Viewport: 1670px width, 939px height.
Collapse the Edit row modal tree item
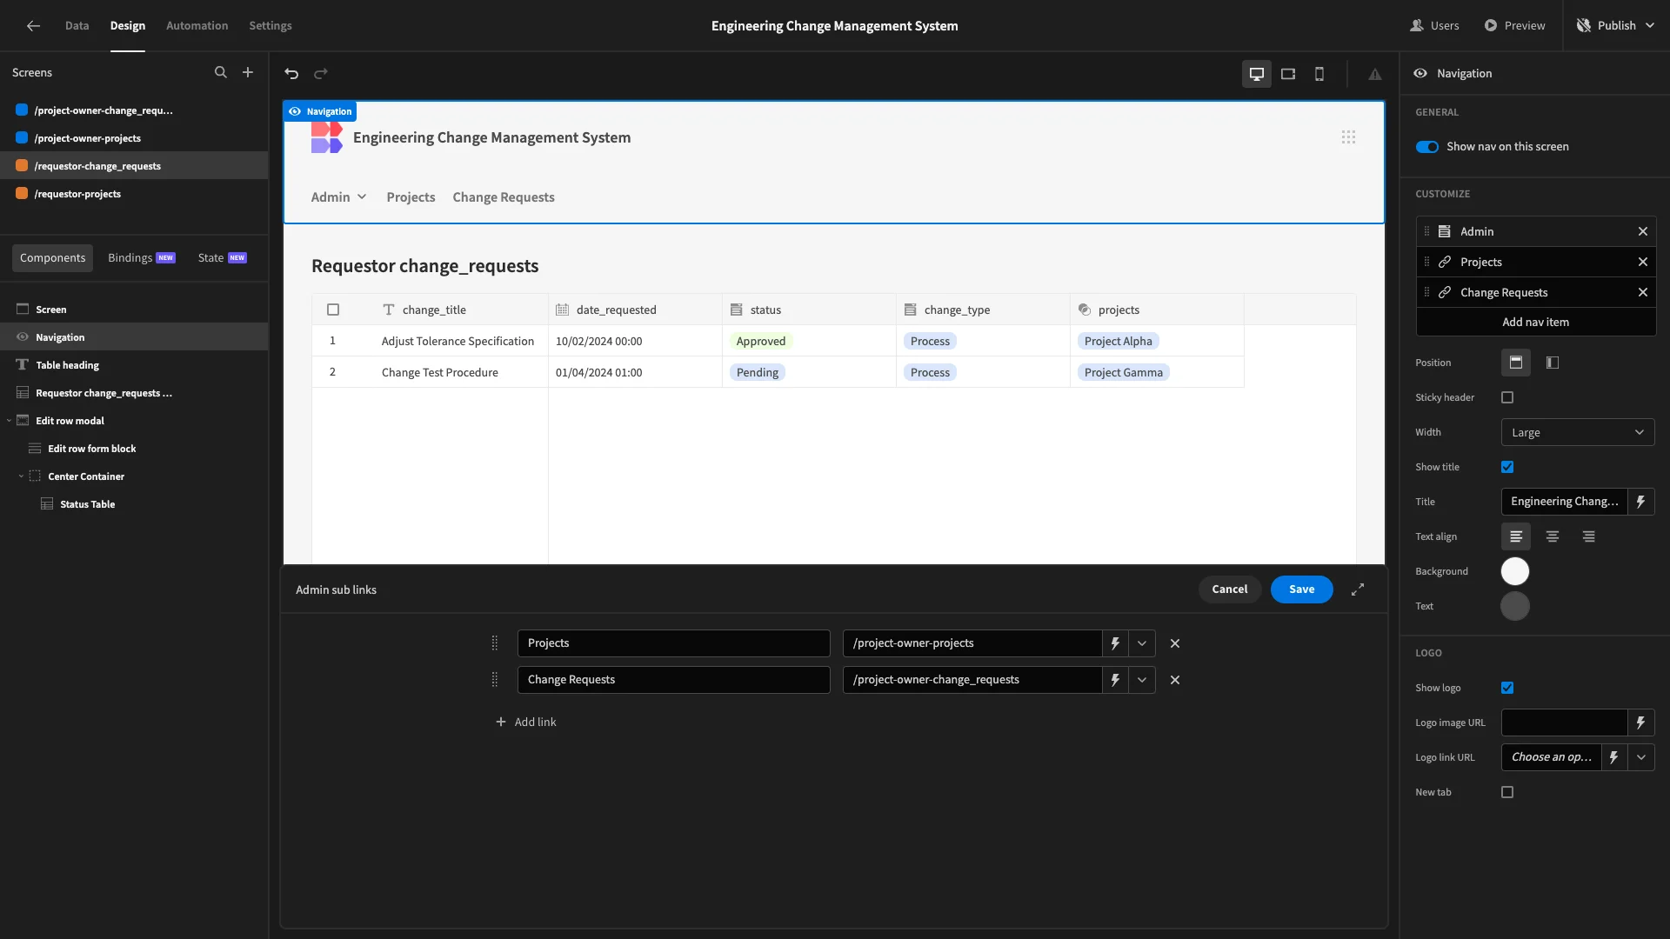9,421
